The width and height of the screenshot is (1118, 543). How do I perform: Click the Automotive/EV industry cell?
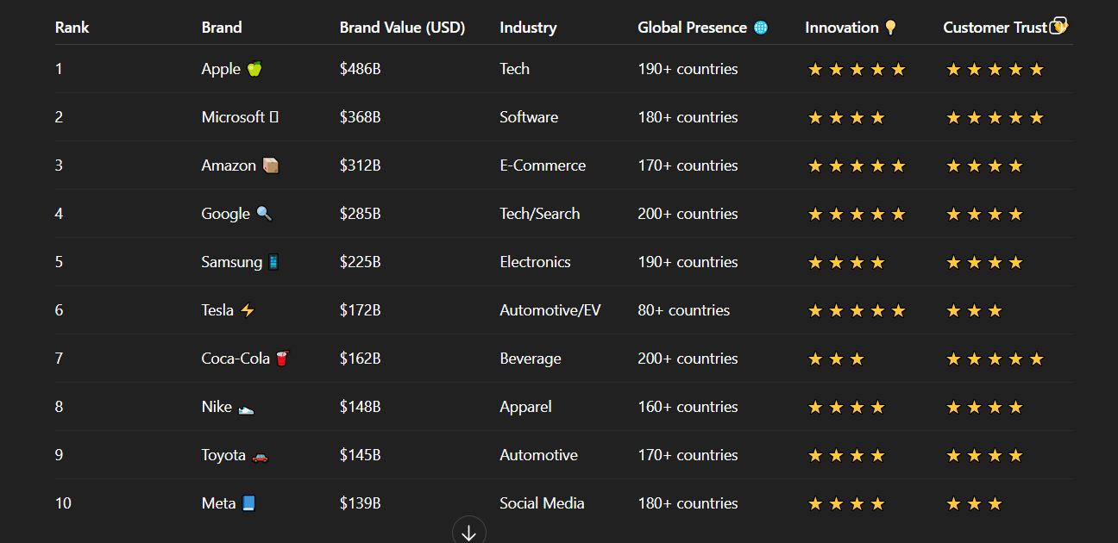coord(550,310)
